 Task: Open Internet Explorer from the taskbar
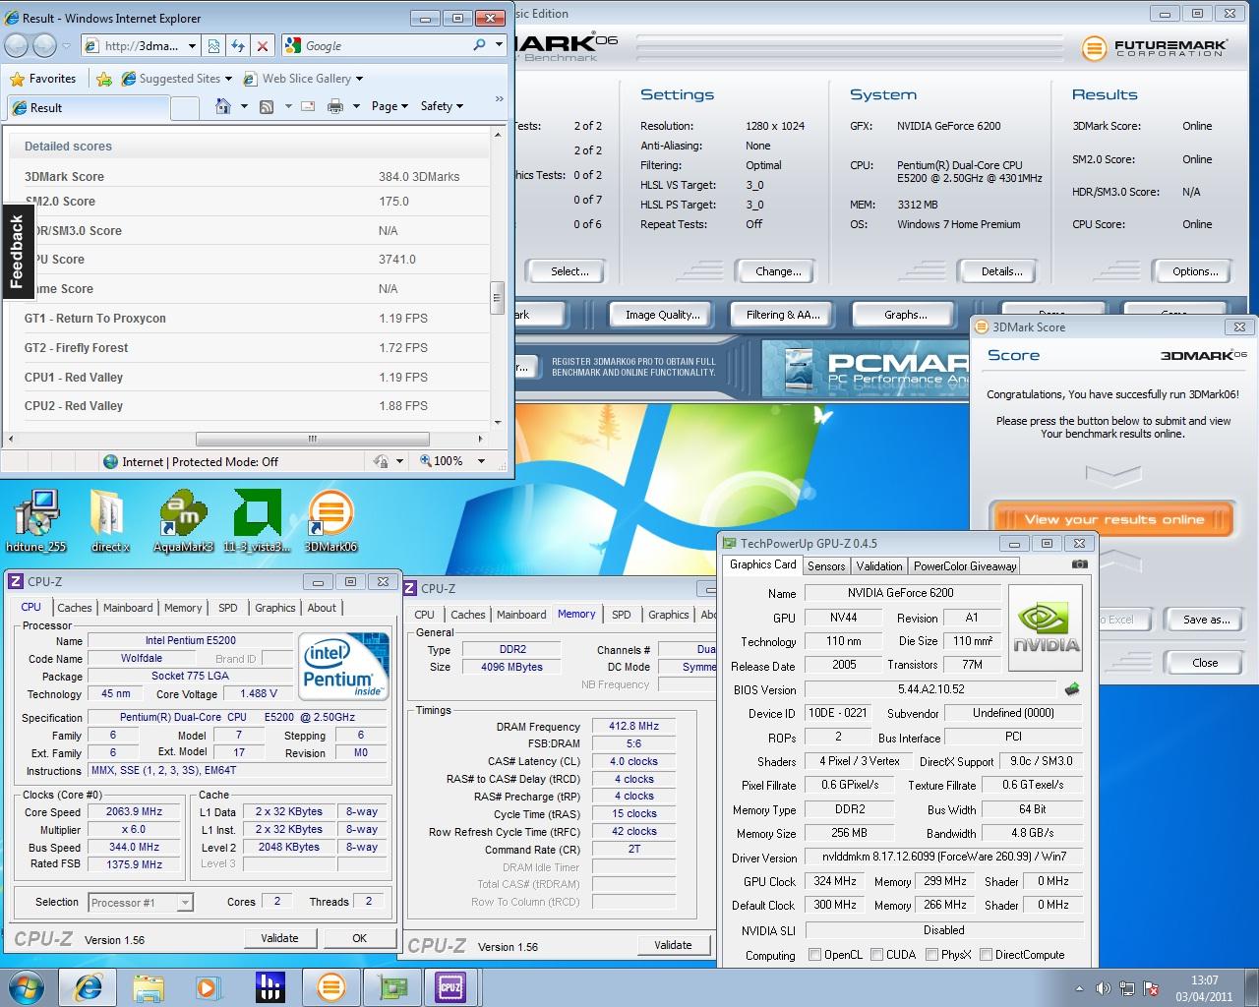tap(89, 987)
